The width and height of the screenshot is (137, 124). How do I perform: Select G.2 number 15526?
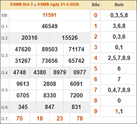[x=70, y=38]
